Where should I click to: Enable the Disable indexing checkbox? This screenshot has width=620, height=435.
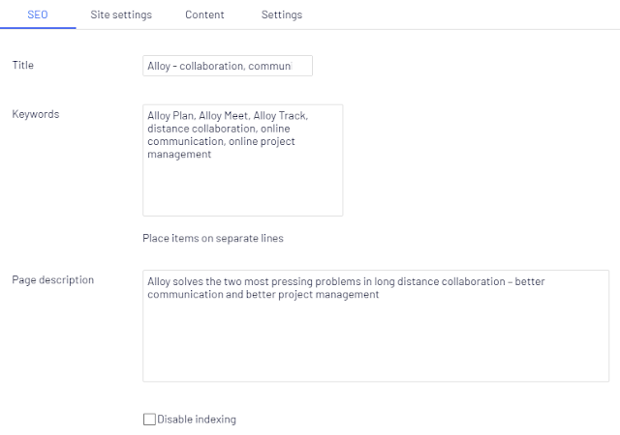(149, 420)
